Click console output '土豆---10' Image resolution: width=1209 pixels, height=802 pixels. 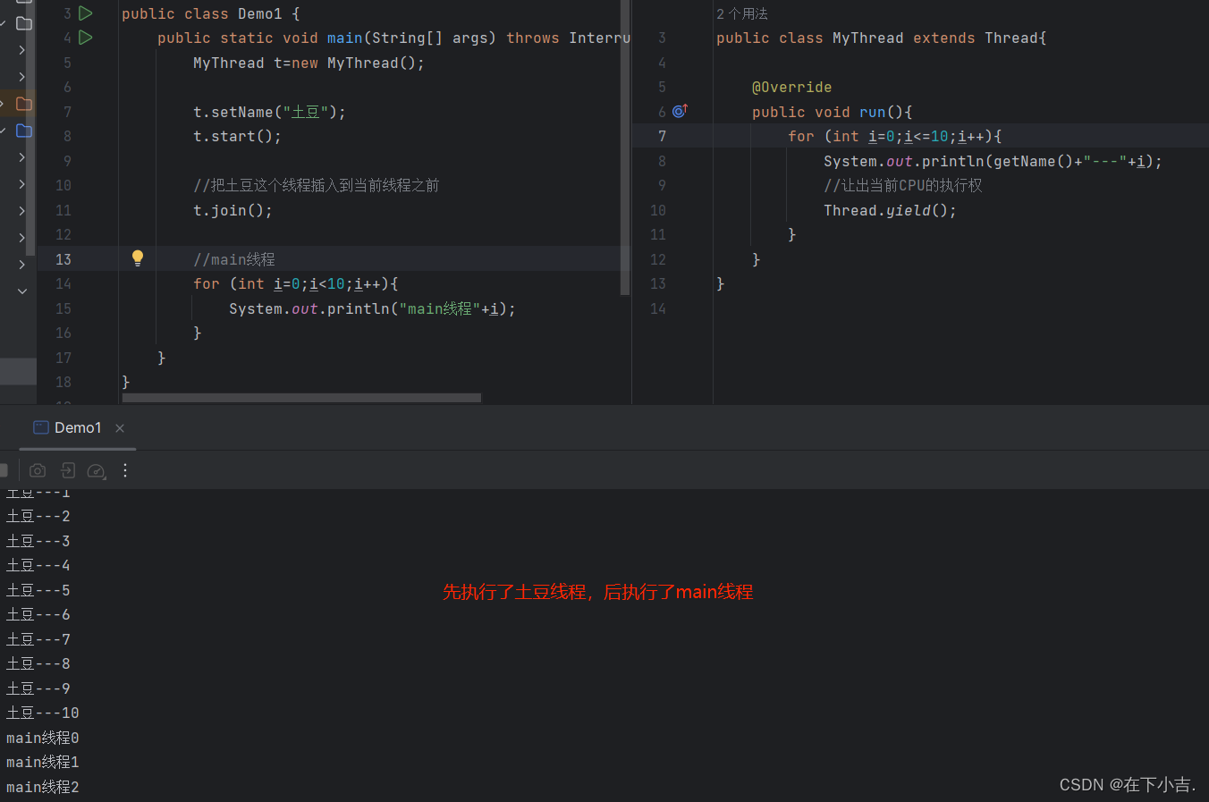43,713
